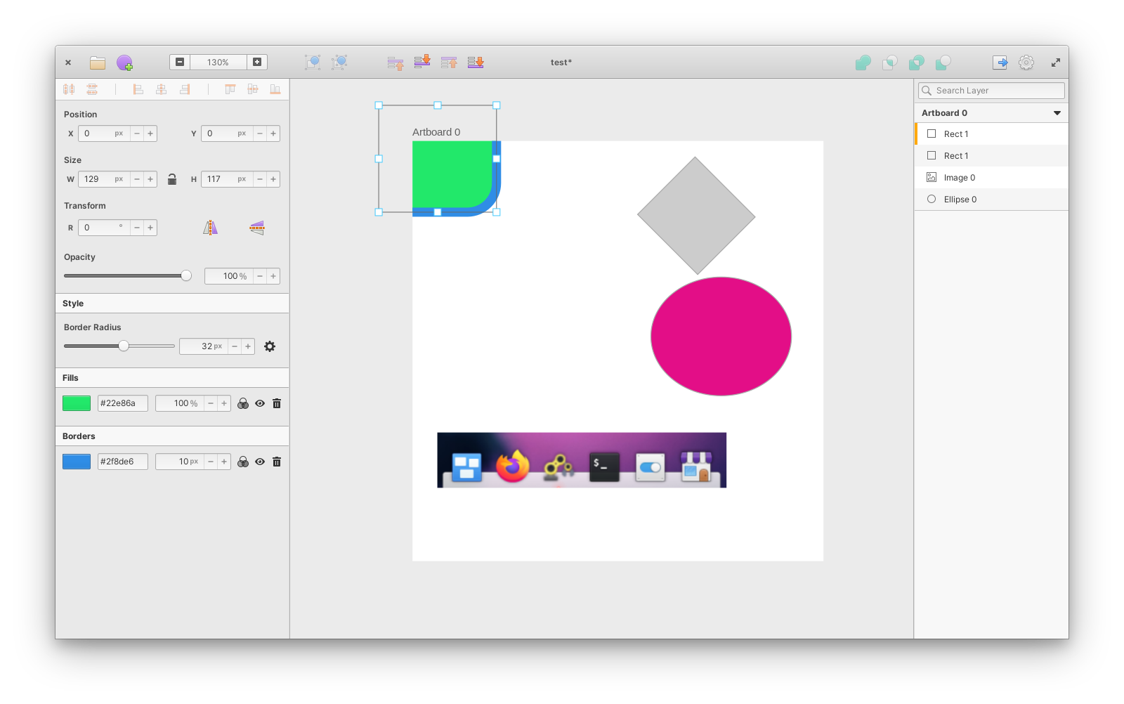Toggle fullscreen with the expand arrows

coord(1055,63)
